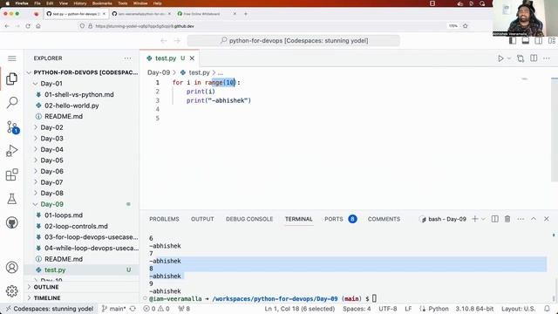Open changes compare icon in editor toolbar

[x=521, y=58]
